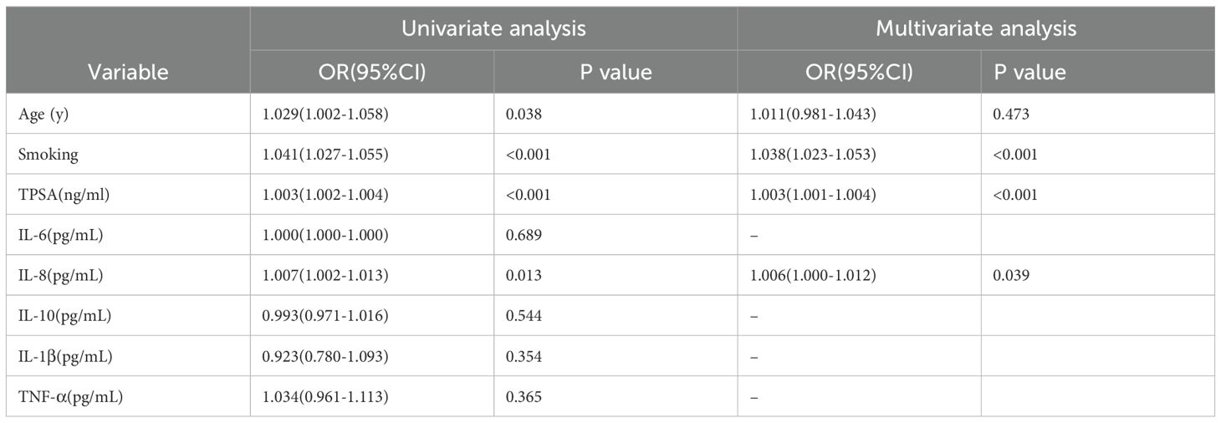Click the TPSA(ng/ml) row label
Image resolution: width=1221 pixels, height=423 pixels.
59,194
